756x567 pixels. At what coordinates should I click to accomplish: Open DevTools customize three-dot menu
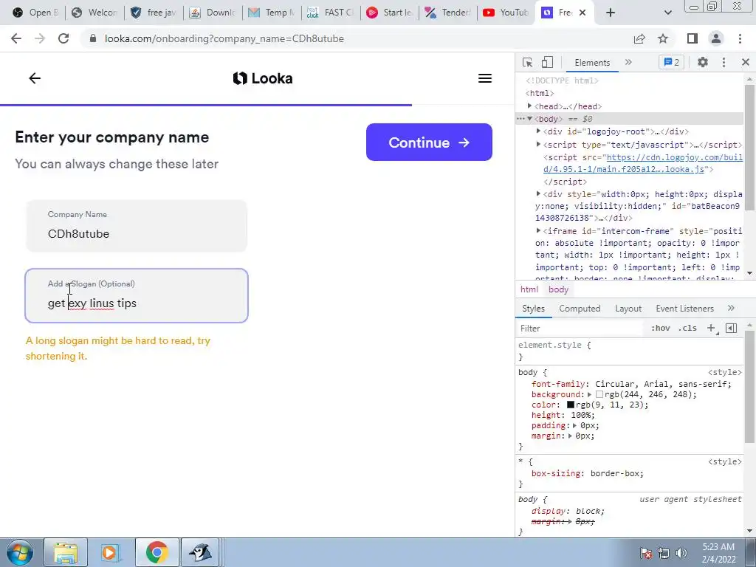(724, 62)
